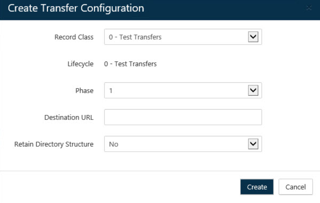Click the divider line above the footer buttons
Viewport: 320px width, 203px height.
pyautogui.click(x=160, y=171)
